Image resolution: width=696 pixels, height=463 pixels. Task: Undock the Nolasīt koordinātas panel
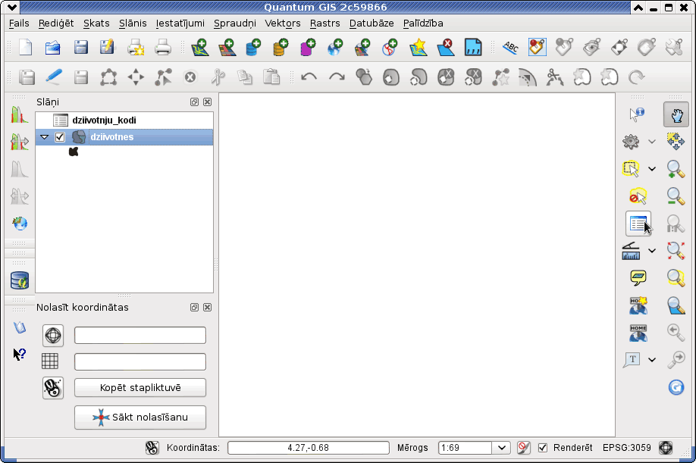pos(194,308)
